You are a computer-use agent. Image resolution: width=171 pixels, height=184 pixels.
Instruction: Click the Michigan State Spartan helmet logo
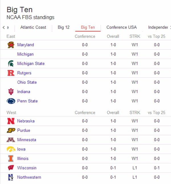[11, 64]
